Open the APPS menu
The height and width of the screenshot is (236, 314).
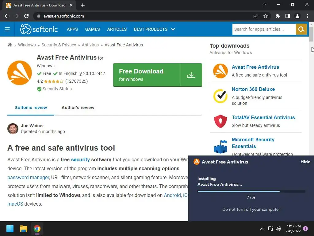pos(72,29)
